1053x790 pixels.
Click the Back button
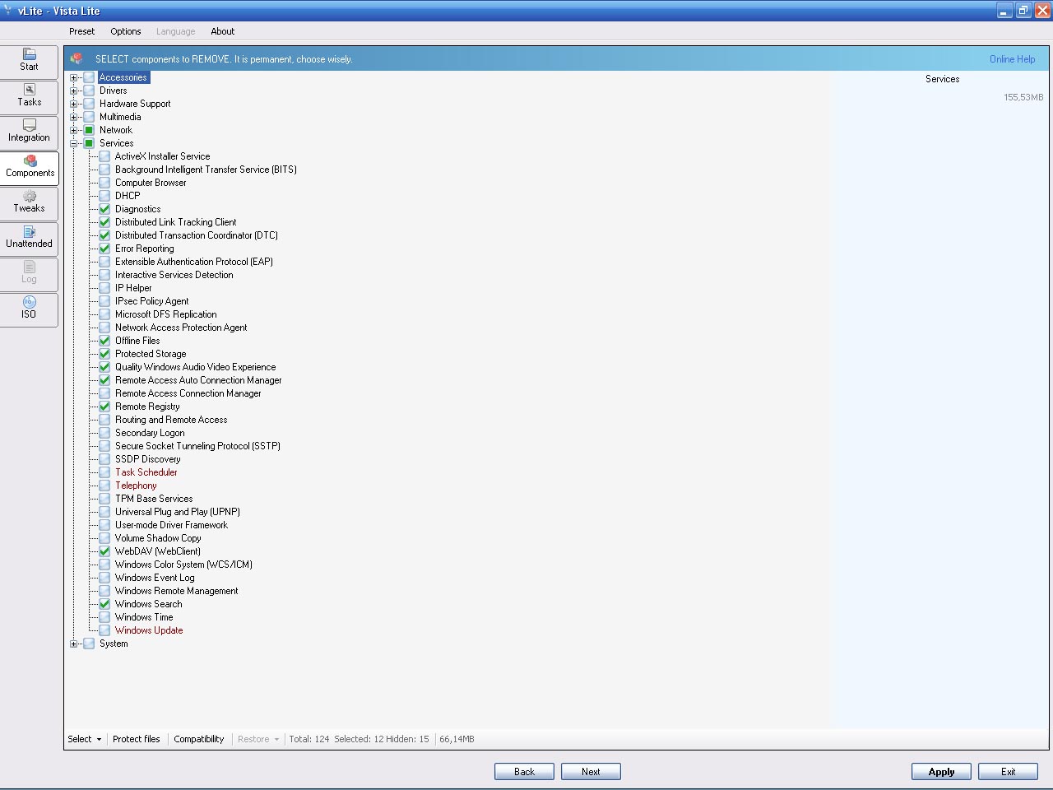(x=524, y=772)
